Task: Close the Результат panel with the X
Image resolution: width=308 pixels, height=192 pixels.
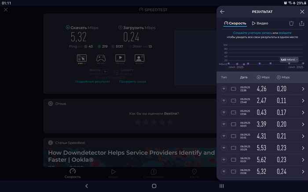Action: point(302,12)
